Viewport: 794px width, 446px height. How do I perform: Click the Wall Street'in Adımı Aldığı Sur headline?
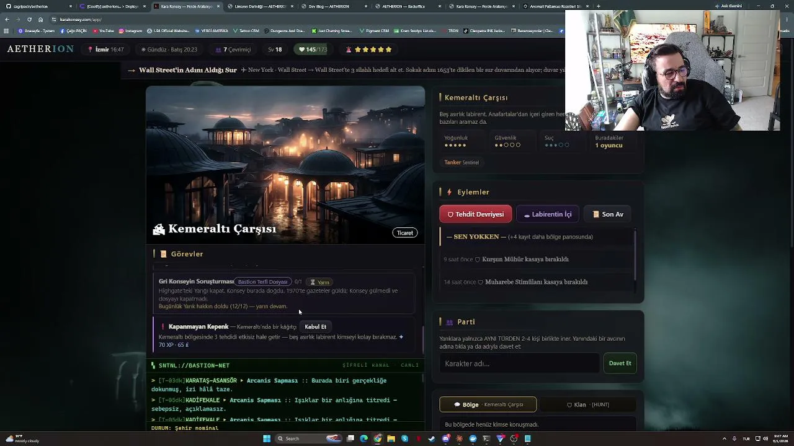[x=188, y=70]
